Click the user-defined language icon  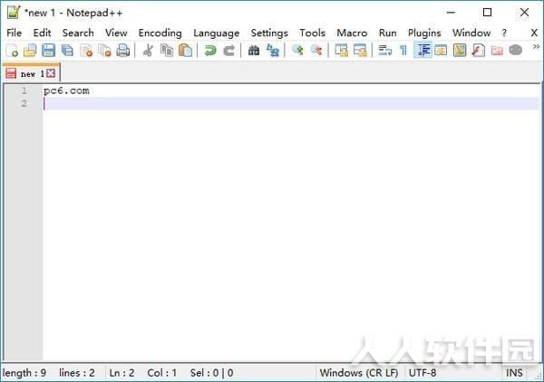(441, 51)
